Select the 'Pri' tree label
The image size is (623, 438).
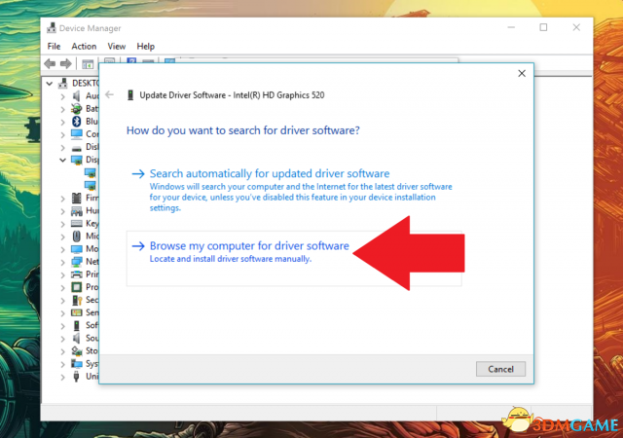(x=92, y=274)
